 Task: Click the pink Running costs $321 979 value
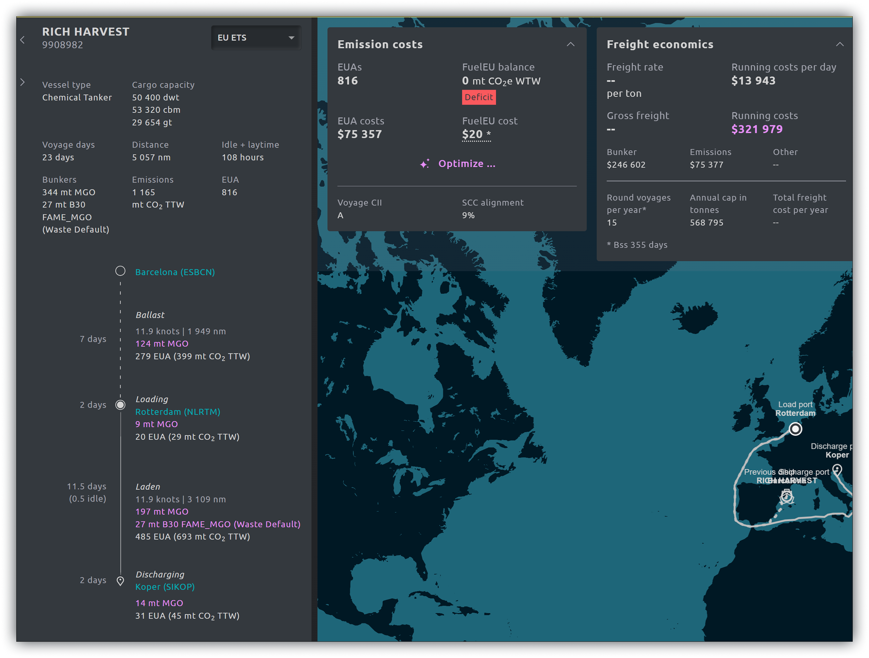click(757, 129)
